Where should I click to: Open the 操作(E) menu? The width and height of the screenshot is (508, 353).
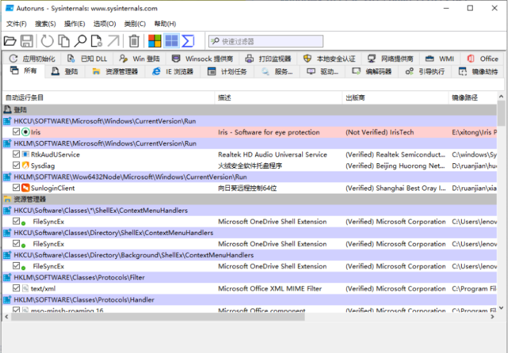74,23
